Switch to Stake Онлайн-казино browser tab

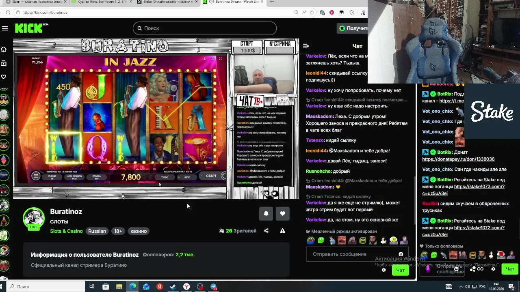(x=167, y=2)
